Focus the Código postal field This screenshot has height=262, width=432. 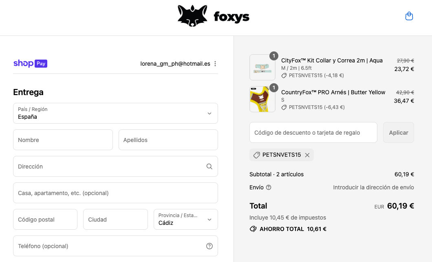tap(45, 219)
